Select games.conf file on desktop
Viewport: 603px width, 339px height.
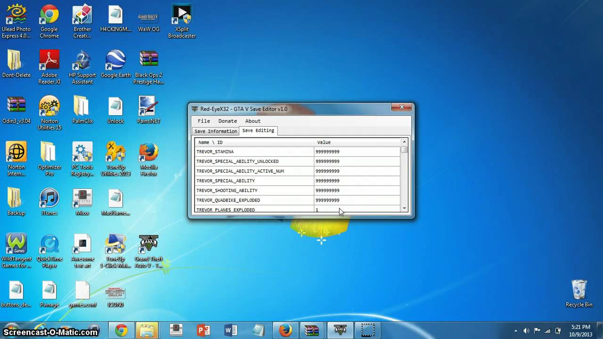click(82, 293)
